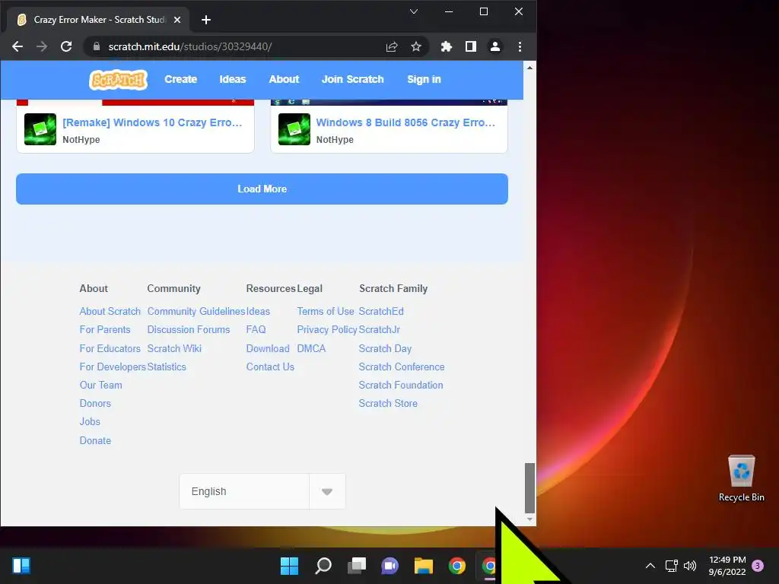Select the Recycle Bin on the desktop
Screen dimensions: 779x584
[741, 479]
